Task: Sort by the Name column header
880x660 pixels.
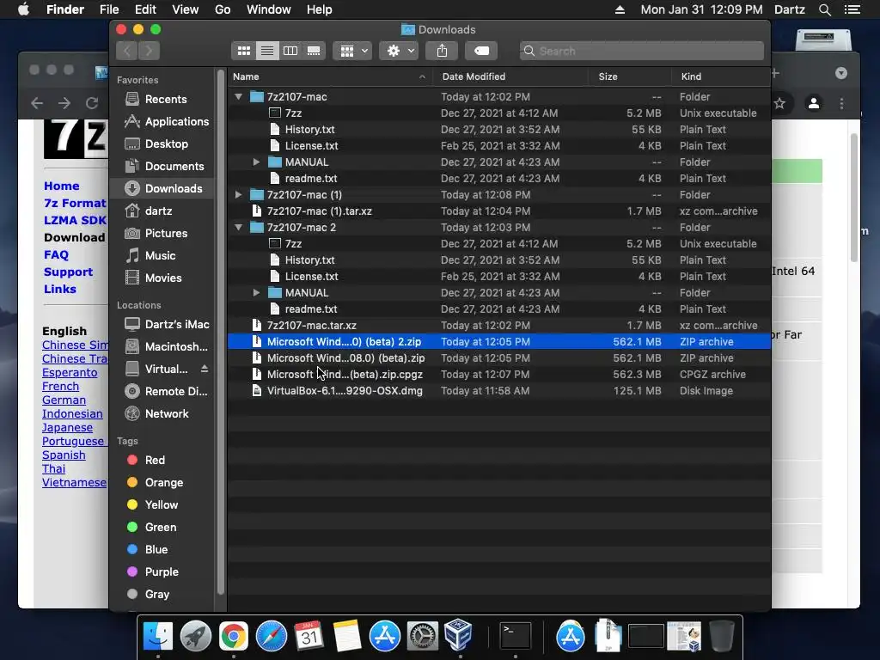Action: [330, 76]
